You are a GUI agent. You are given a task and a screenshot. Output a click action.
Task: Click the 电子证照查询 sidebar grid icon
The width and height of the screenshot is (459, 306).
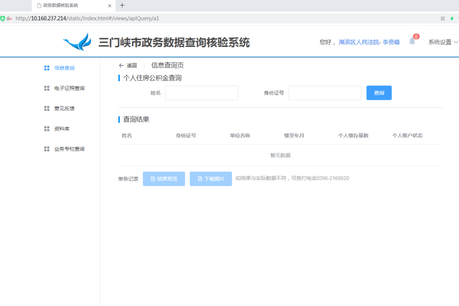(46, 88)
